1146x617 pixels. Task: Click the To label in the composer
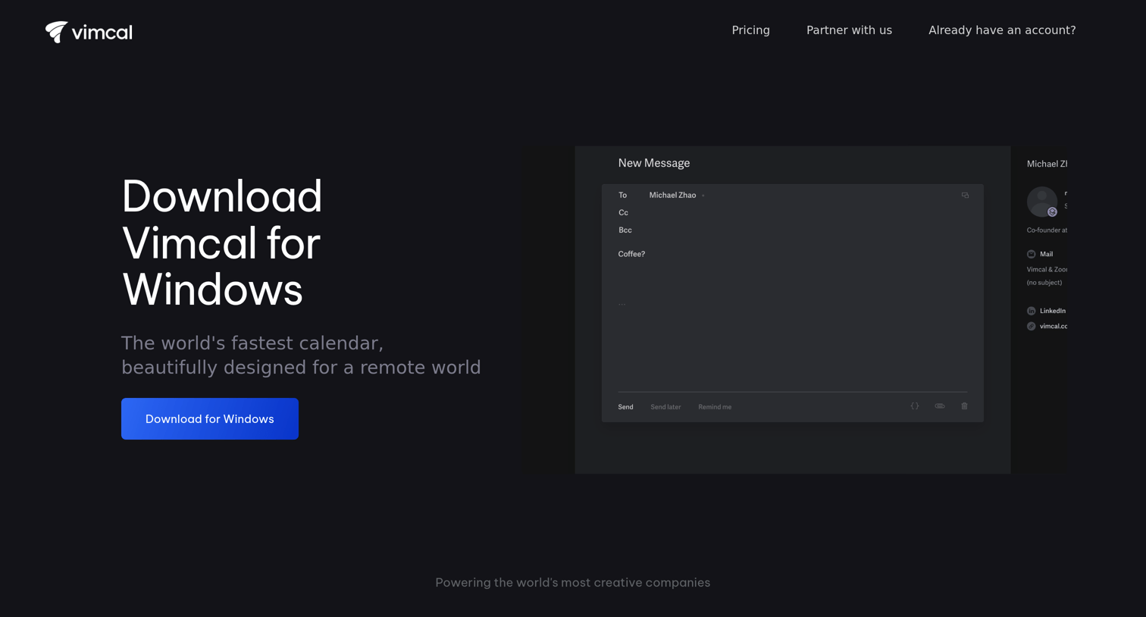click(622, 196)
